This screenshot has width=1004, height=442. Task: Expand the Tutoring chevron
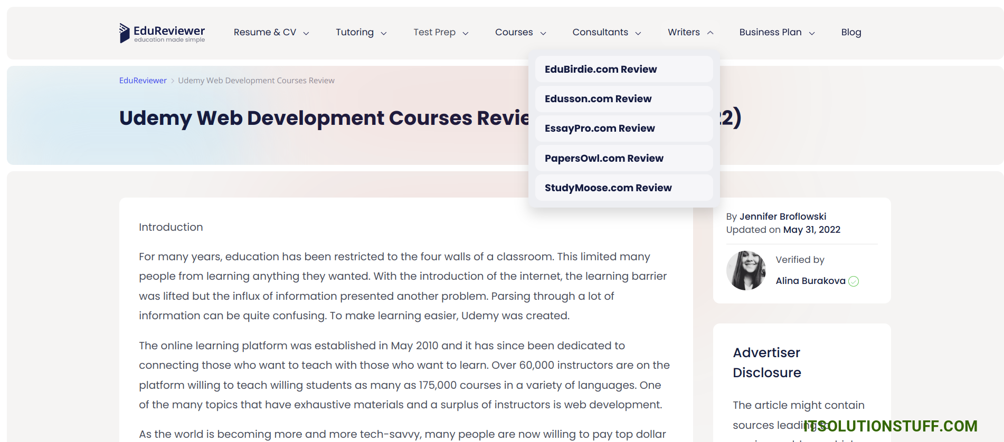point(384,33)
